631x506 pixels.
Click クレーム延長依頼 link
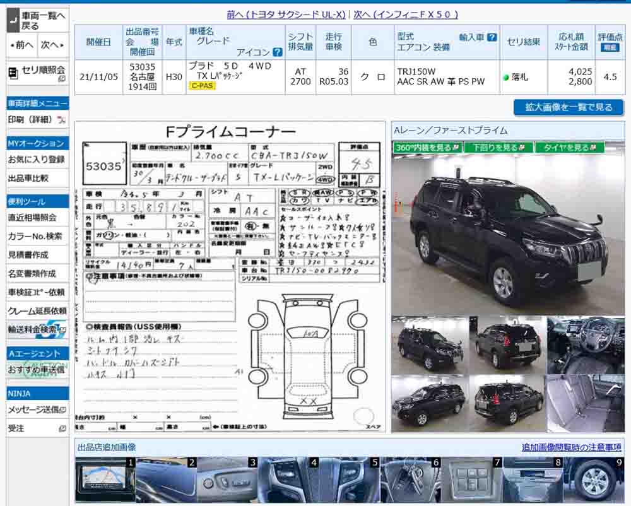click(x=37, y=311)
